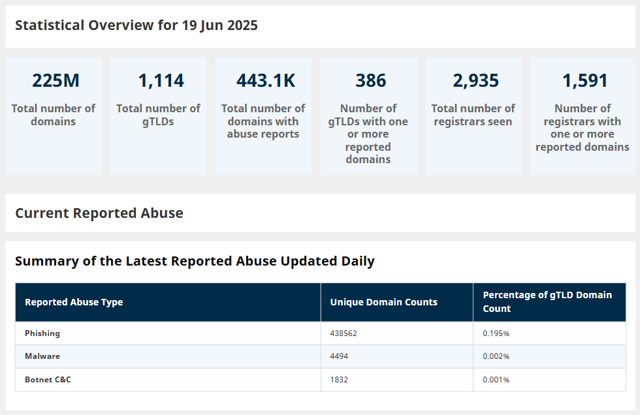Sort by Reported Abuse Type column header
This screenshot has height=415, width=640.
(x=74, y=302)
